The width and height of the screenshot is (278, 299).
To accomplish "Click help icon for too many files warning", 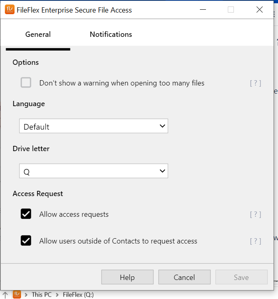I will (255, 83).
